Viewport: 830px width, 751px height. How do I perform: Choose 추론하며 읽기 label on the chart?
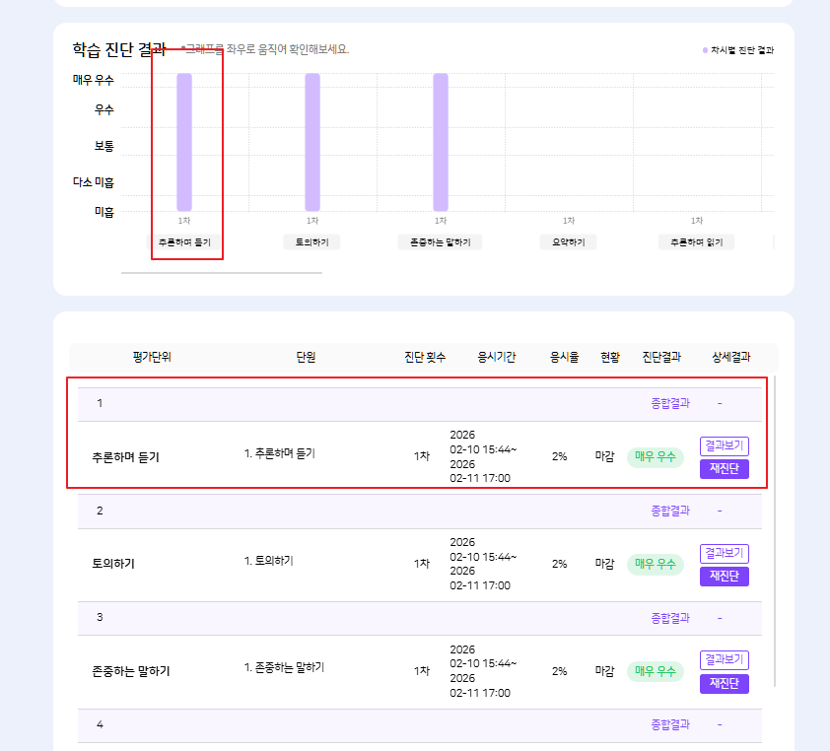tap(696, 242)
